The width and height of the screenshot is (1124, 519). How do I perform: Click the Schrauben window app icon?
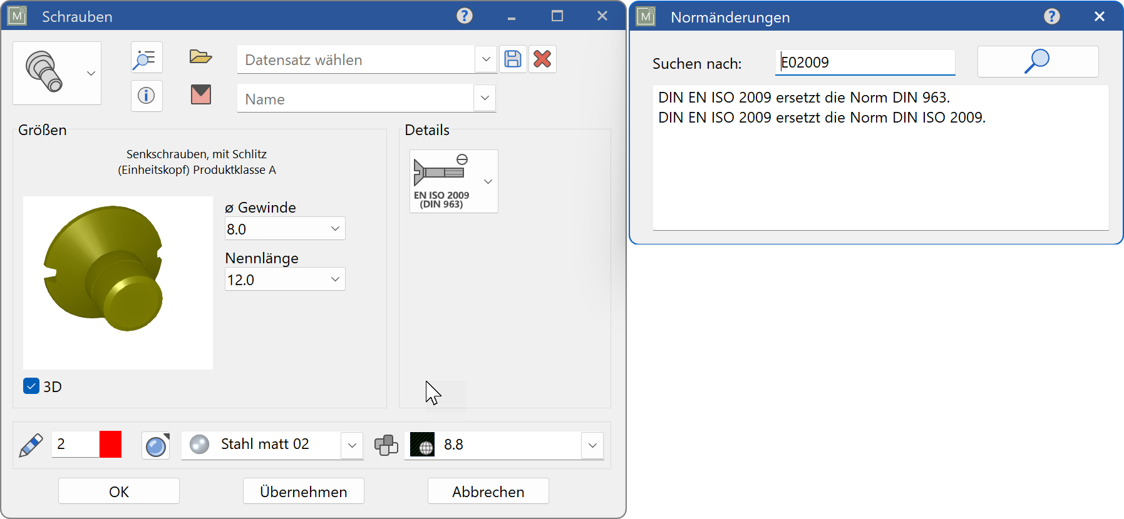coord(17,16)
